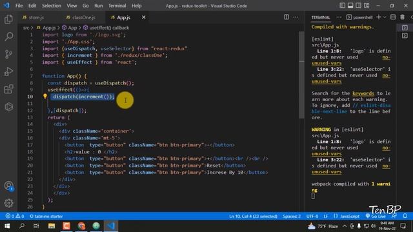Open the Explorer view in activity bar
The width and height of the screenshot is (413, 232).
[x=8, y=19]
